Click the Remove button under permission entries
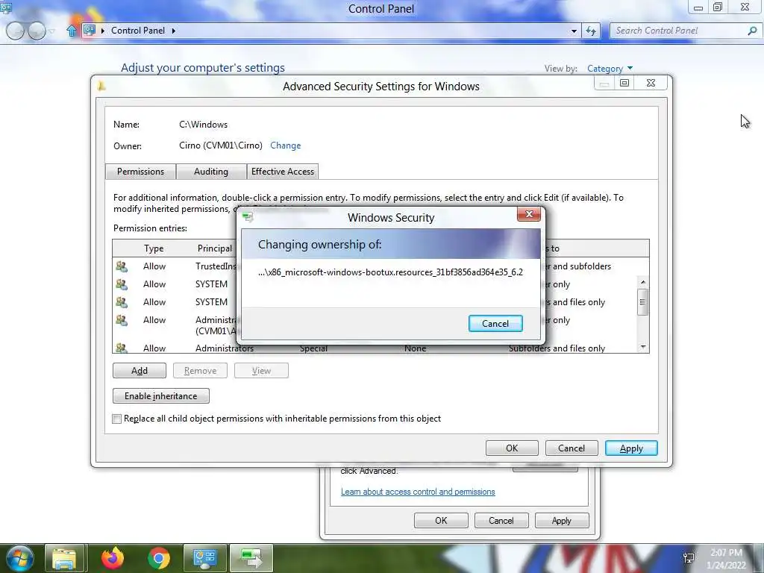 tap(200, 371)
